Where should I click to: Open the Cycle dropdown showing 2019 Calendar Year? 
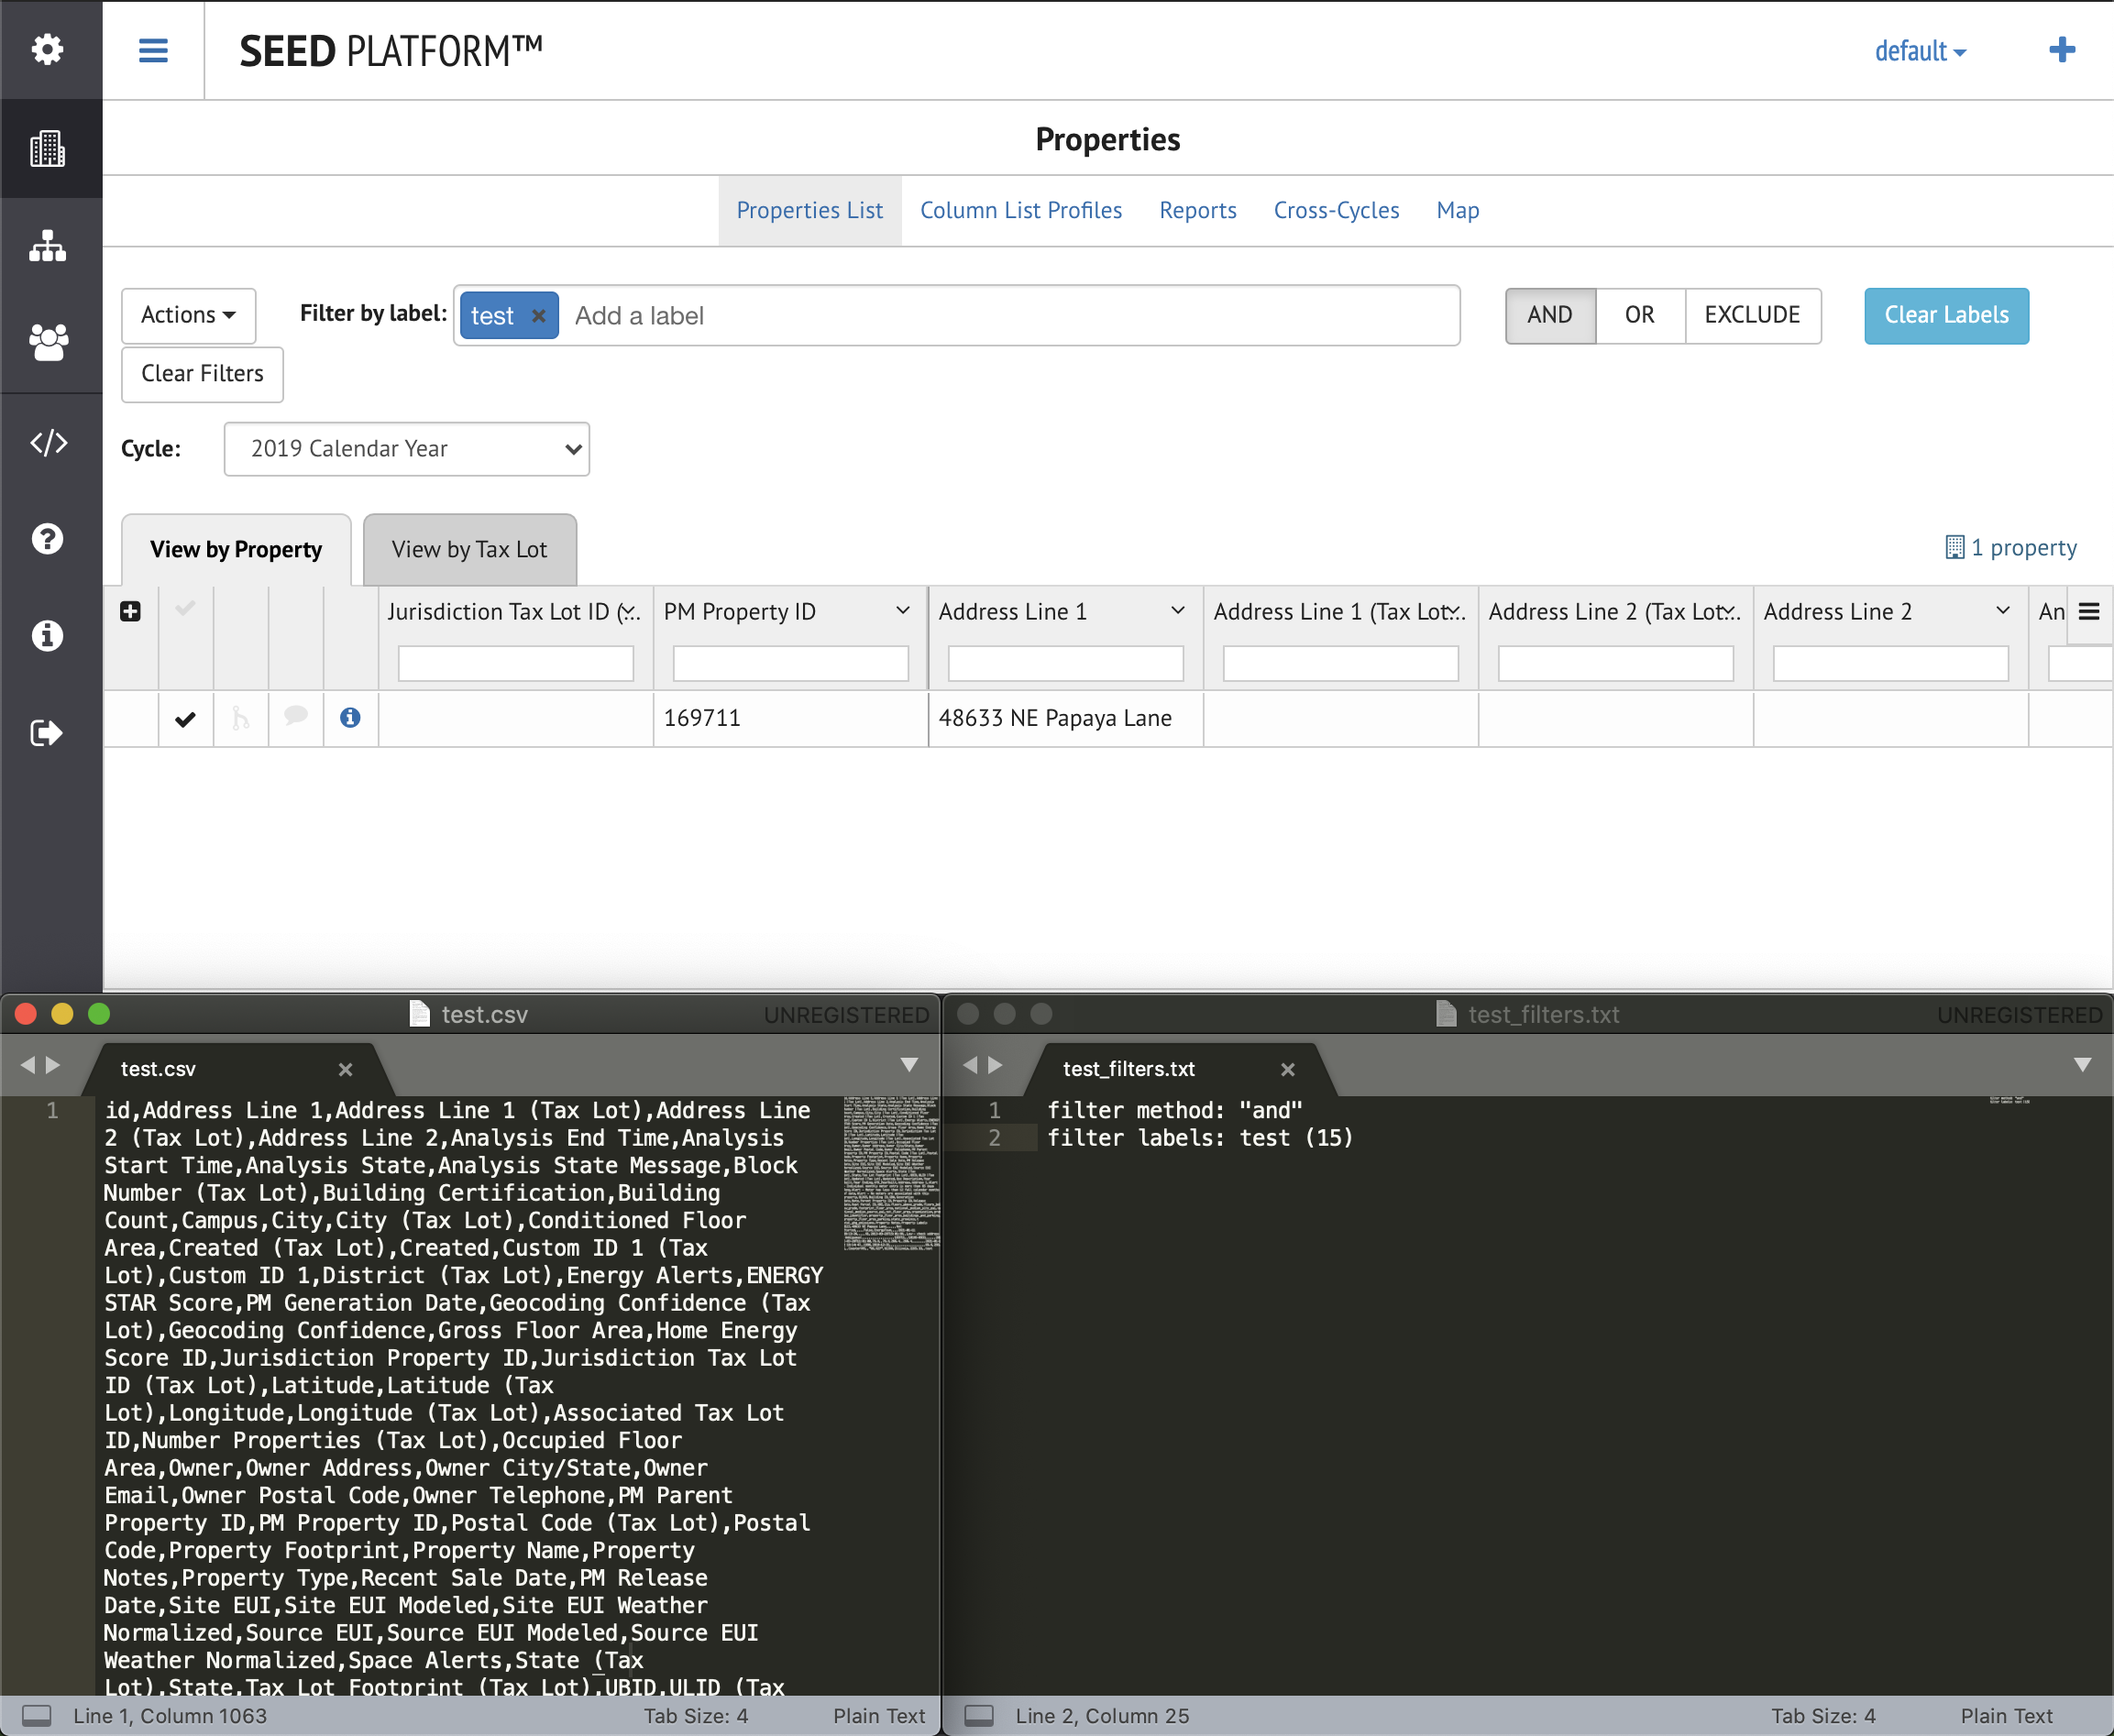(x=406, y=448)
